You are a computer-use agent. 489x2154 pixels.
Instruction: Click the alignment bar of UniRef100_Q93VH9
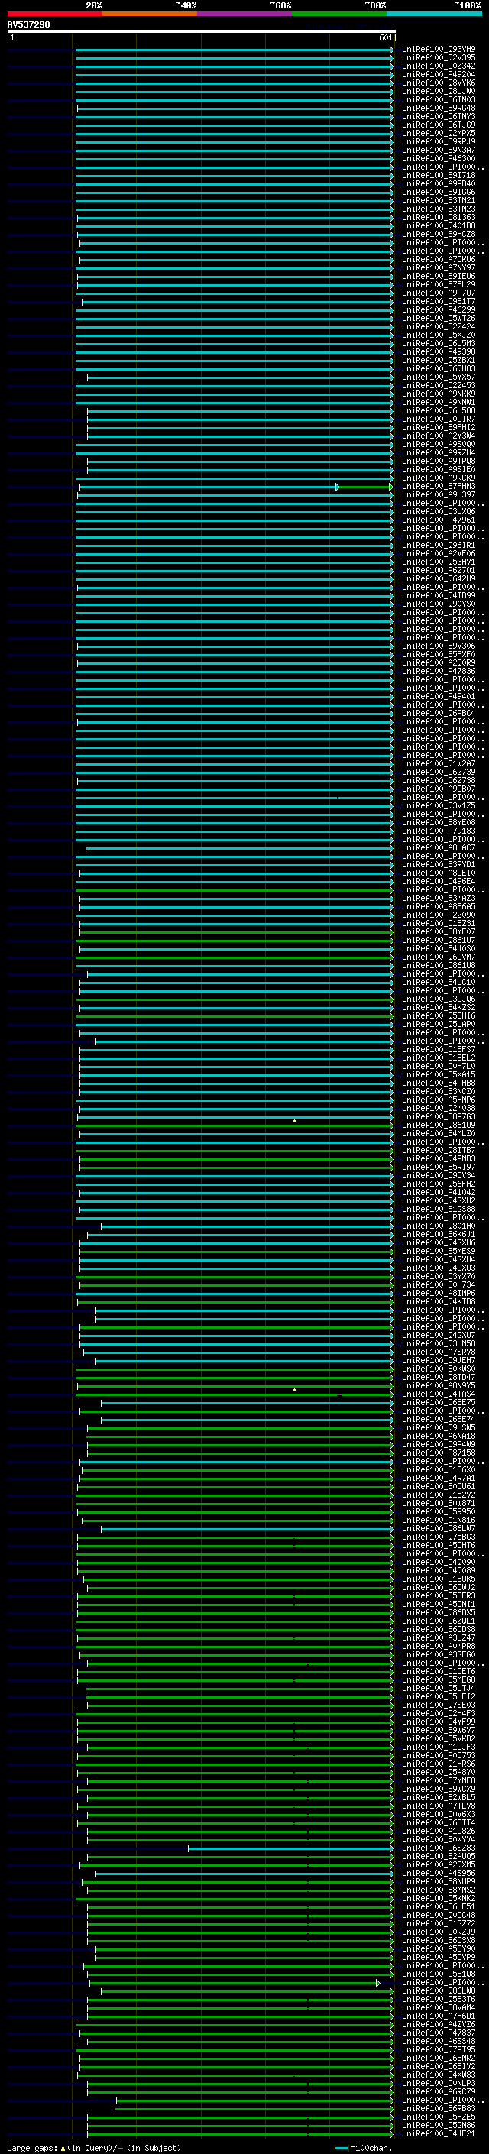pos(233,50)
